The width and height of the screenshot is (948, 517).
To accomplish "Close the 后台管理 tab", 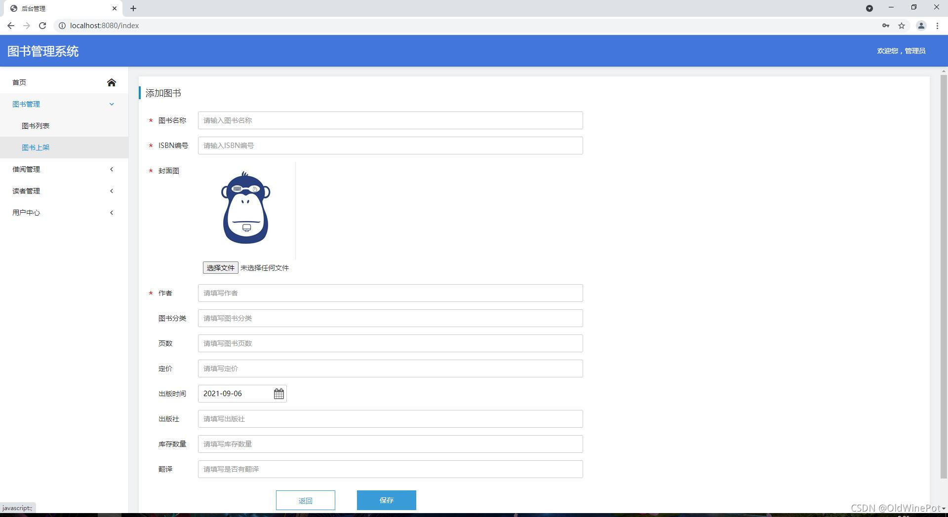I will pos(115,8).
